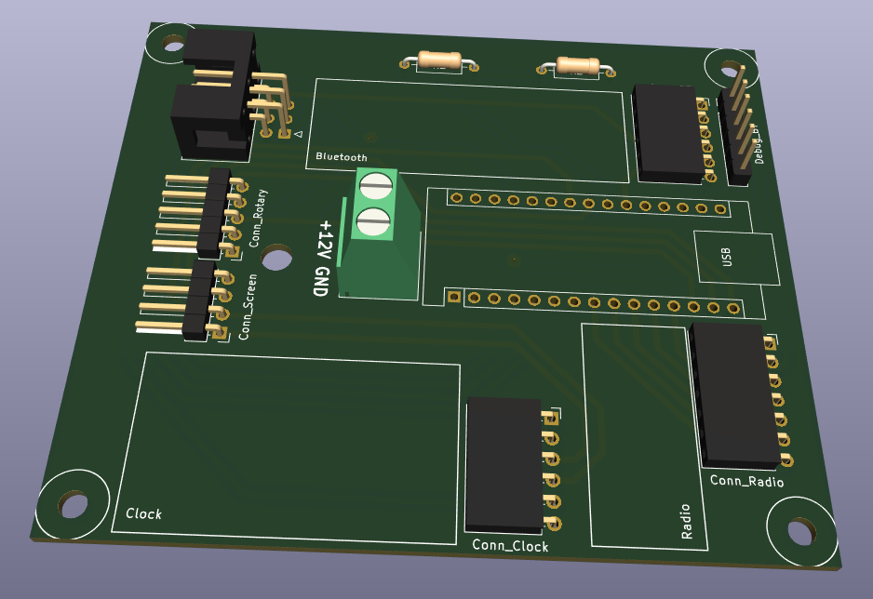The image size is (873, 599).
Task: Click the square pin-1 pad of the lower module row
Action: (x=454, y=297)
